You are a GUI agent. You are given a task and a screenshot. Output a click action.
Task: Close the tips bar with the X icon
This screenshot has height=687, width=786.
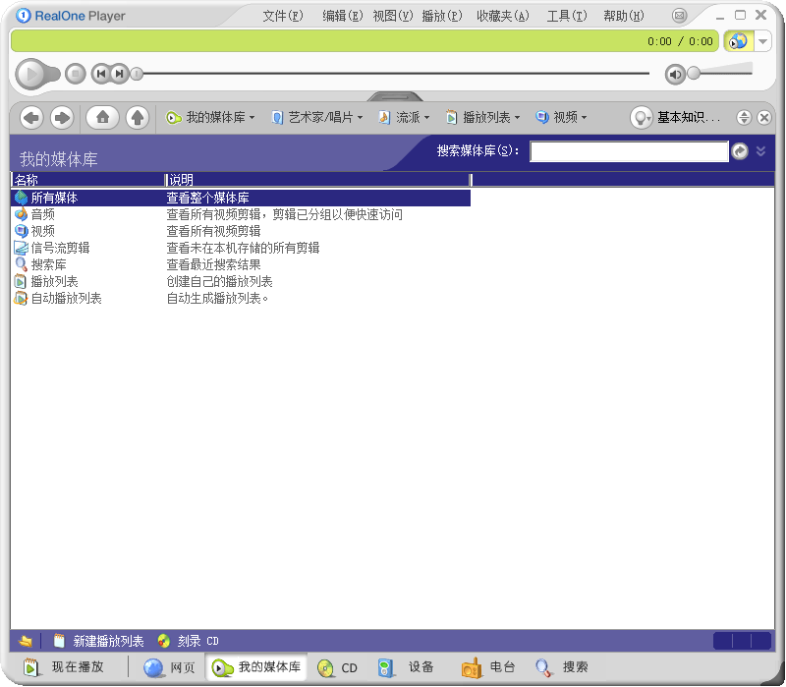[x=764, y=118]
